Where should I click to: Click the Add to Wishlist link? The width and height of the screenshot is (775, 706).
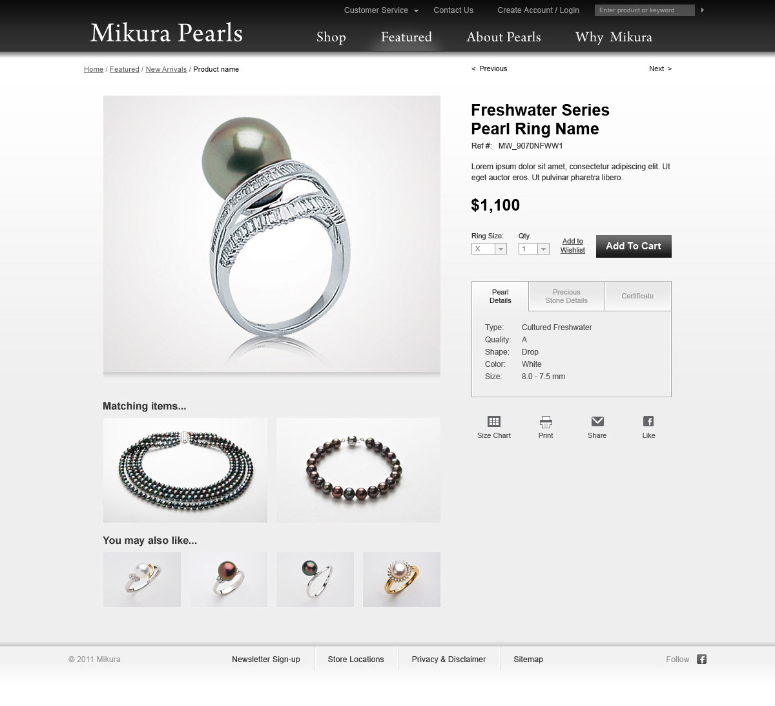click(573, 245)
